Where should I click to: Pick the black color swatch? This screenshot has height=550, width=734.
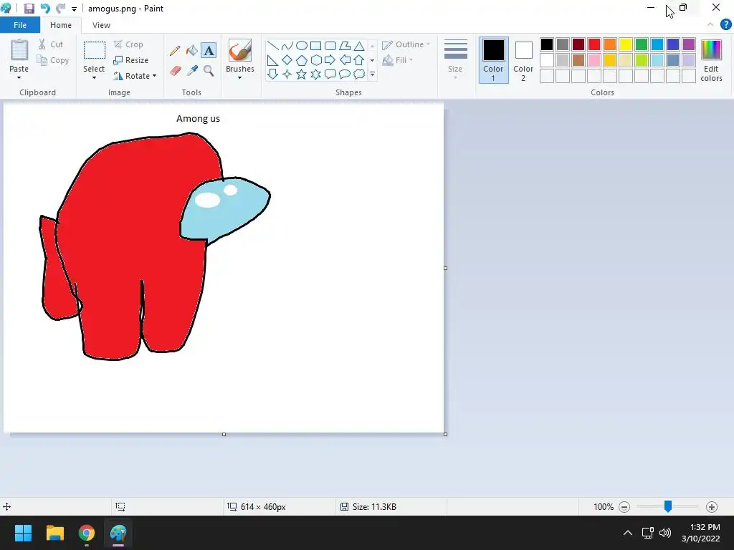point(547,44)
